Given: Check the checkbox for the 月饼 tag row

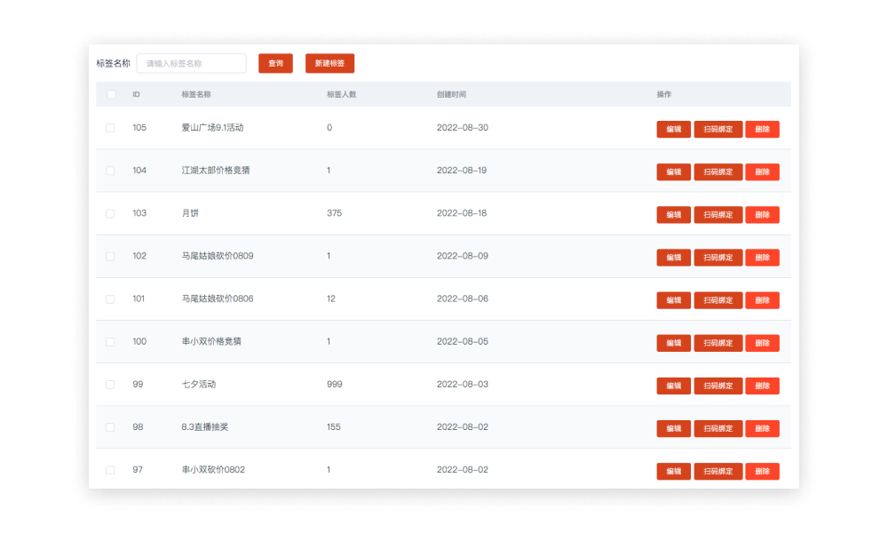Looking at the screenshot, I should click(x=110, y=213).
